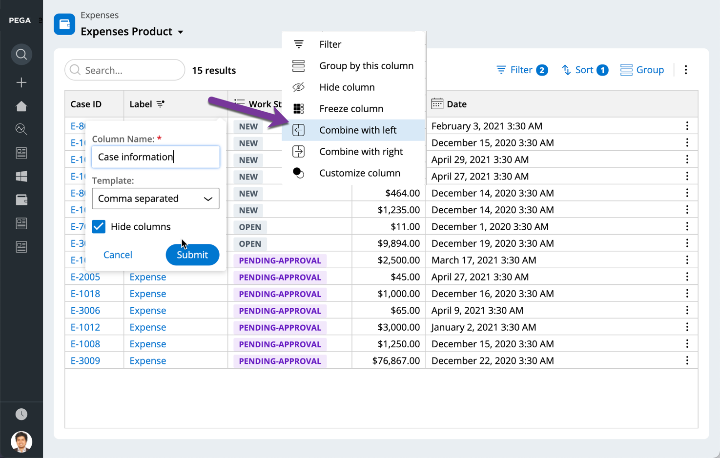The width and height of the screenshot is (720, 458).
Task: Open the Sort button with badge 1
Action: (584, 70)
